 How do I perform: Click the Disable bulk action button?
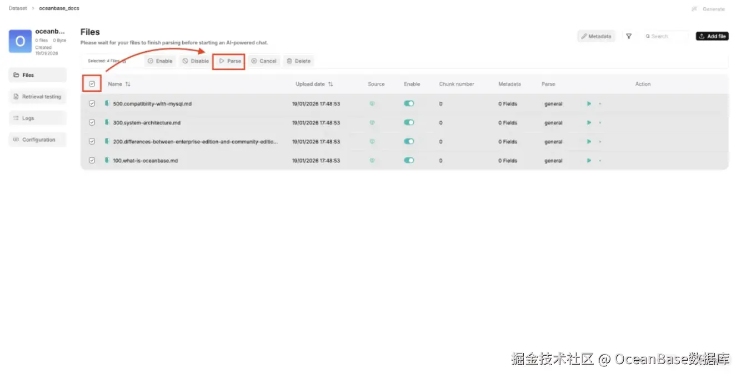click(x=196, y=61)
